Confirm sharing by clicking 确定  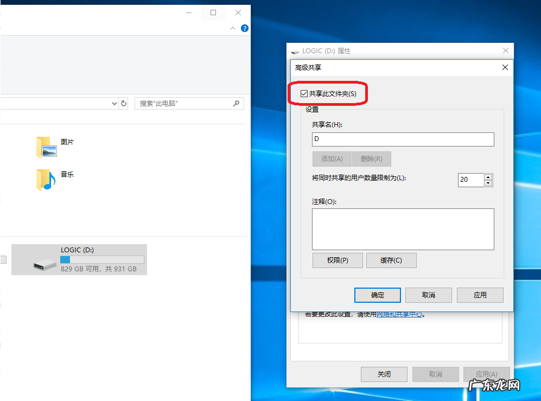pyautogui.click(x=377, y=295)
